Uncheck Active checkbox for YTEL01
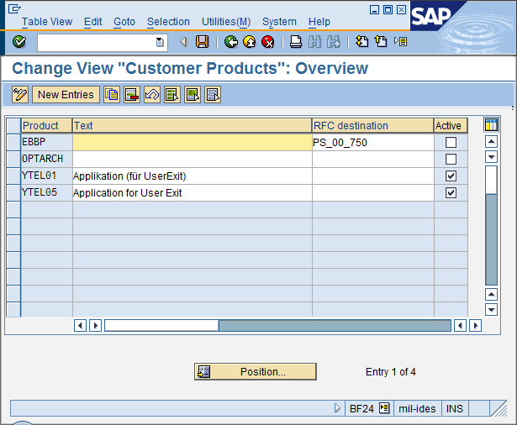 (451, 176)
